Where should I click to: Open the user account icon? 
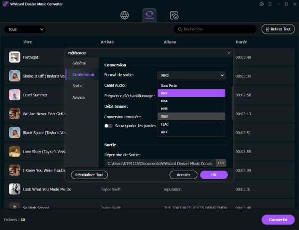[x=262, y=4]
